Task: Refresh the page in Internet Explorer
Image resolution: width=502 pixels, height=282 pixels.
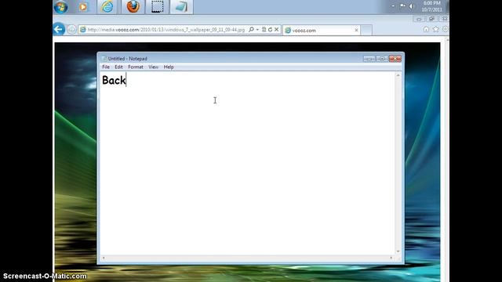Action: point(270,30)
